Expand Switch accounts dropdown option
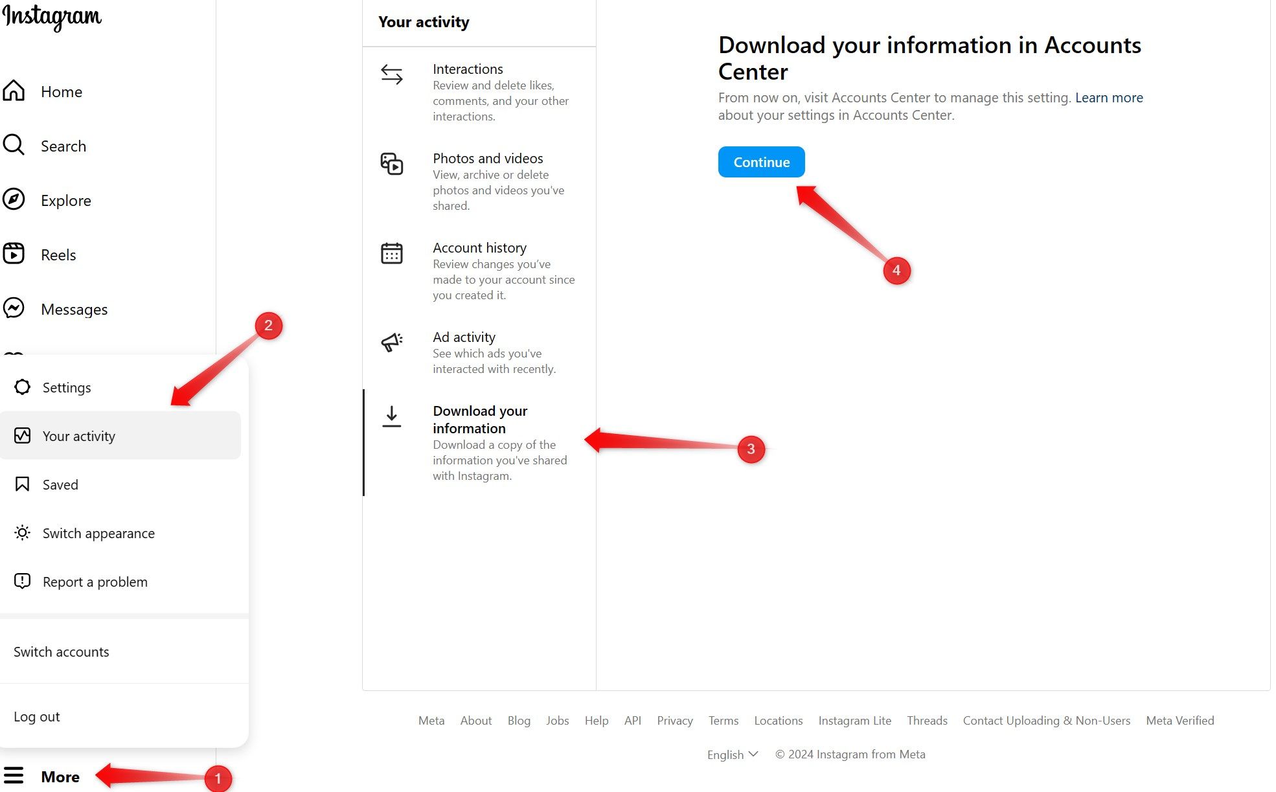Viewport: 1276px width, 792px height. pos(61,651)
